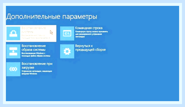Open "Командная строка" option
Viewport: 185px width, 107px height.
click(x=89, y=28)
